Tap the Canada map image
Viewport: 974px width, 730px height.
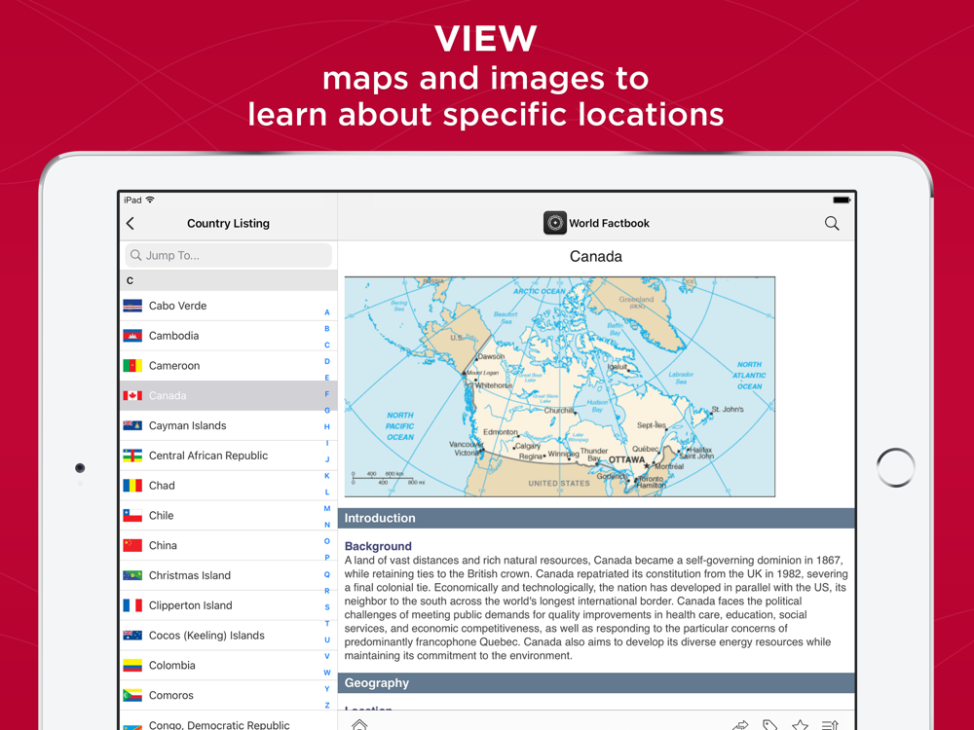tap(560, 386)
